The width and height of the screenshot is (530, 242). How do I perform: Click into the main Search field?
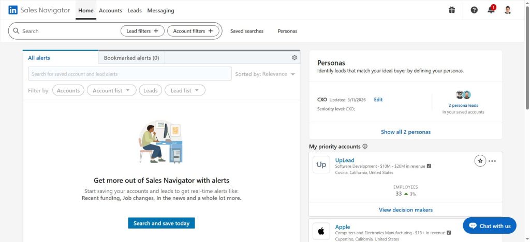click(x=69, y=31)
